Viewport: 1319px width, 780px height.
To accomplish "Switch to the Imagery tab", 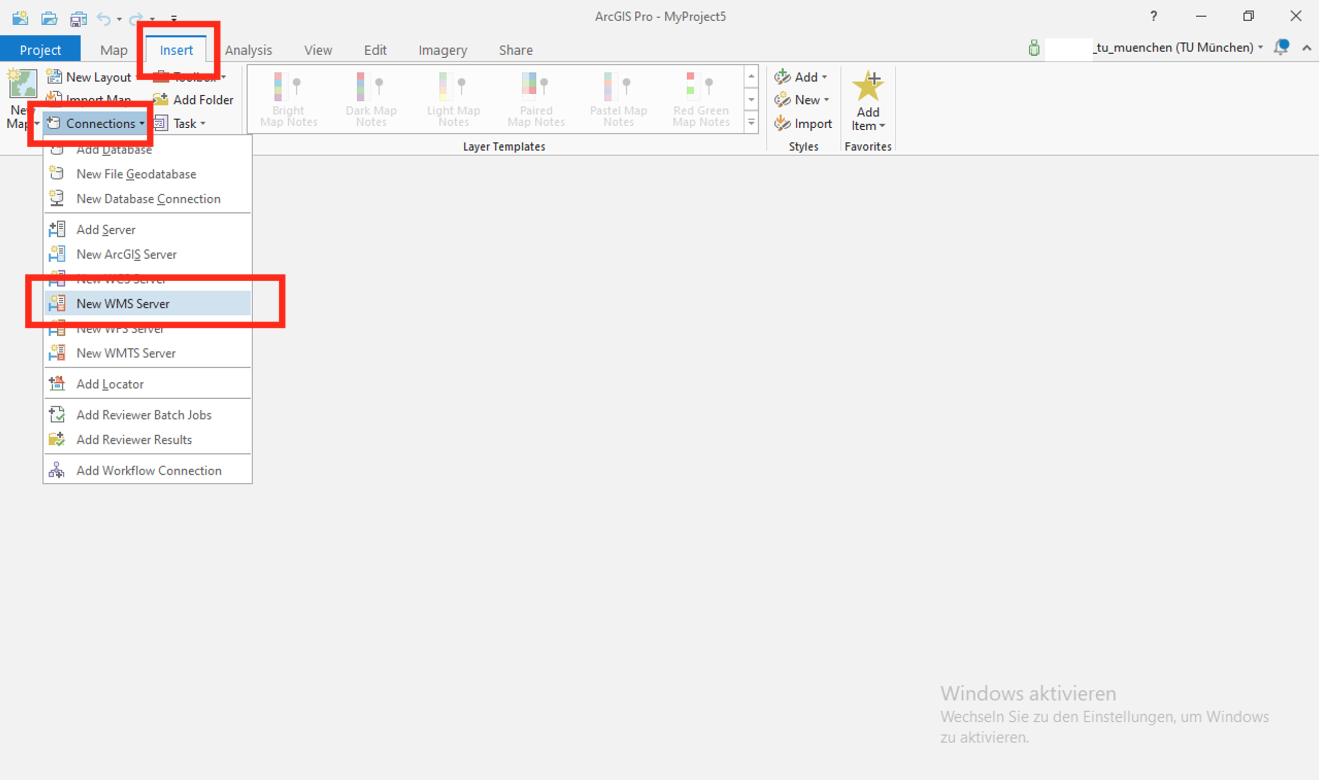I will point(443,50).
